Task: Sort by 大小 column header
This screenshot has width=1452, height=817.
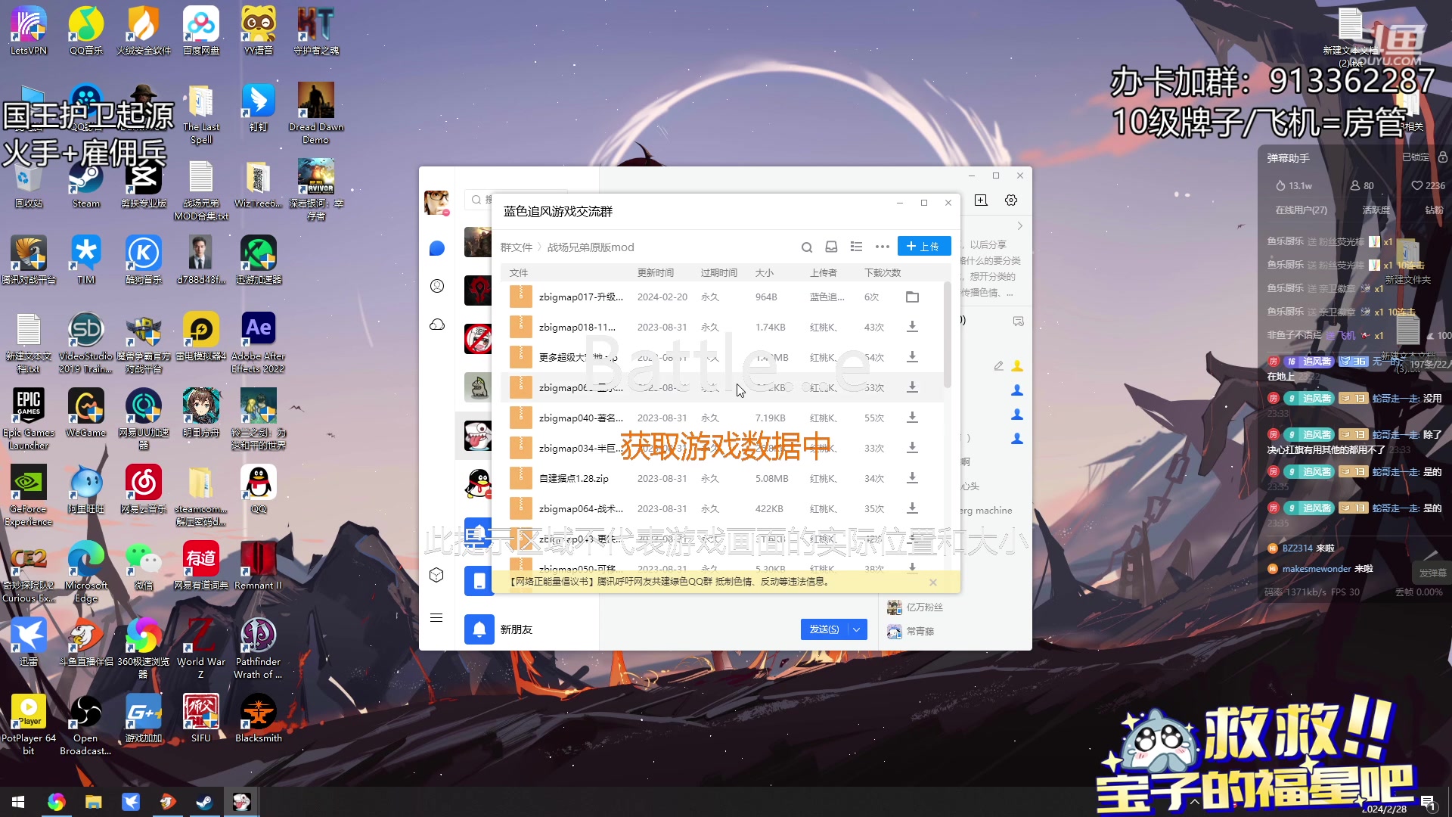Action: [x=764, y=272]
